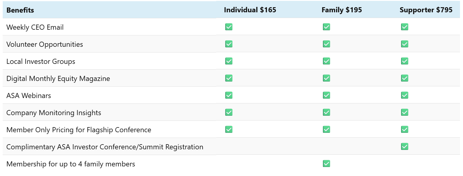Click the Supporter checkmark for Local Investor Groups
This screenshot has height=176, width=463.
tap(405, 61)
